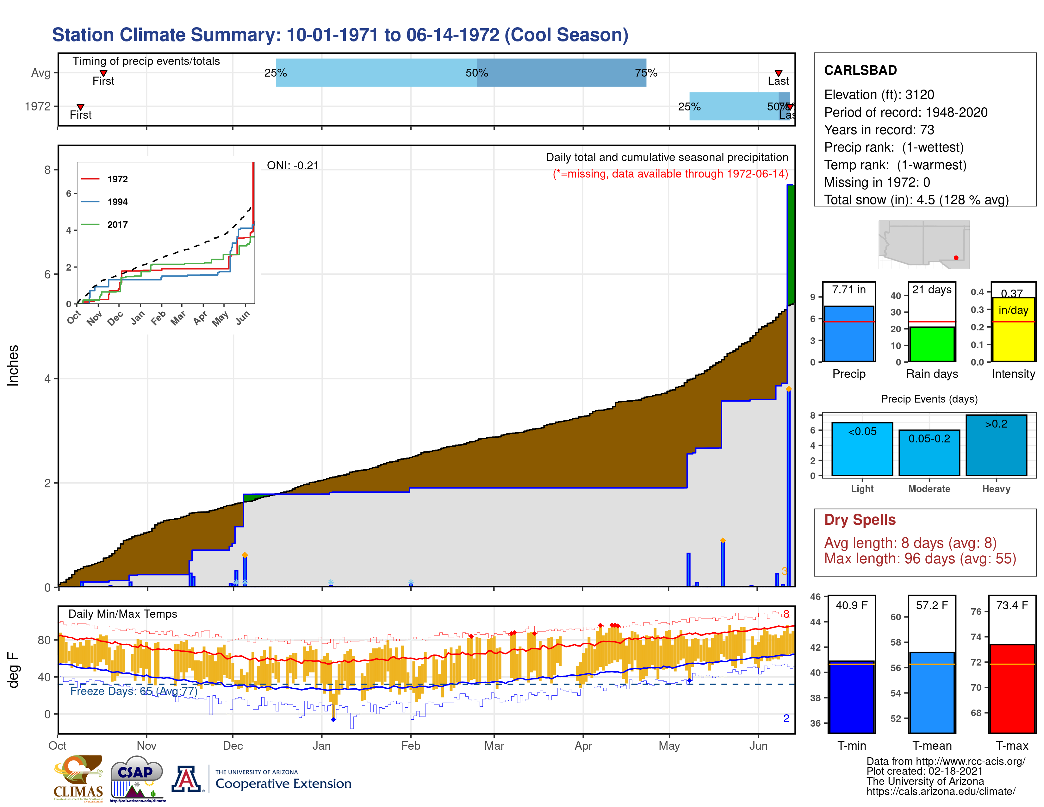
Task: Click the University of Arizona 'A' logo
Action: [x=186, y=779]
